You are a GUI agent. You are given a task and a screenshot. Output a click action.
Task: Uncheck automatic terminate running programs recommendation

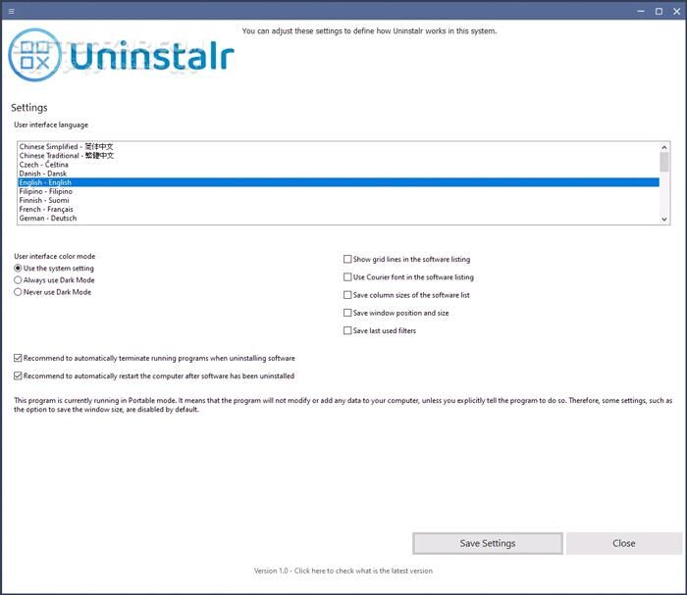point(18,359)
